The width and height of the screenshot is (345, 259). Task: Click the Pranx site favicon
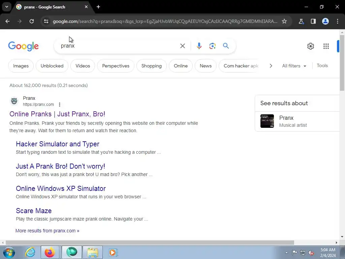pyautogui.click(x=14, y=101)
